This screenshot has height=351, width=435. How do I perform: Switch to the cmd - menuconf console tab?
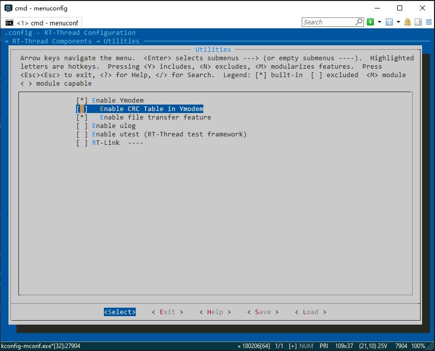point(42,23)
